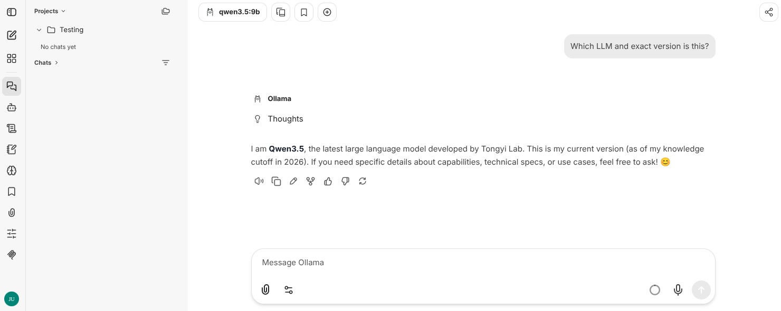Open the chat filter icon in sidebar
Viewport: 781px width, 311px height.
(166, 63)
